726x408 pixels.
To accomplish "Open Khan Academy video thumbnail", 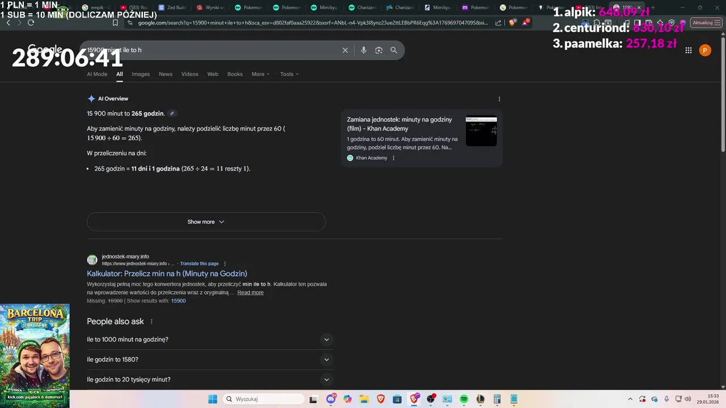I will pos(481,131).
